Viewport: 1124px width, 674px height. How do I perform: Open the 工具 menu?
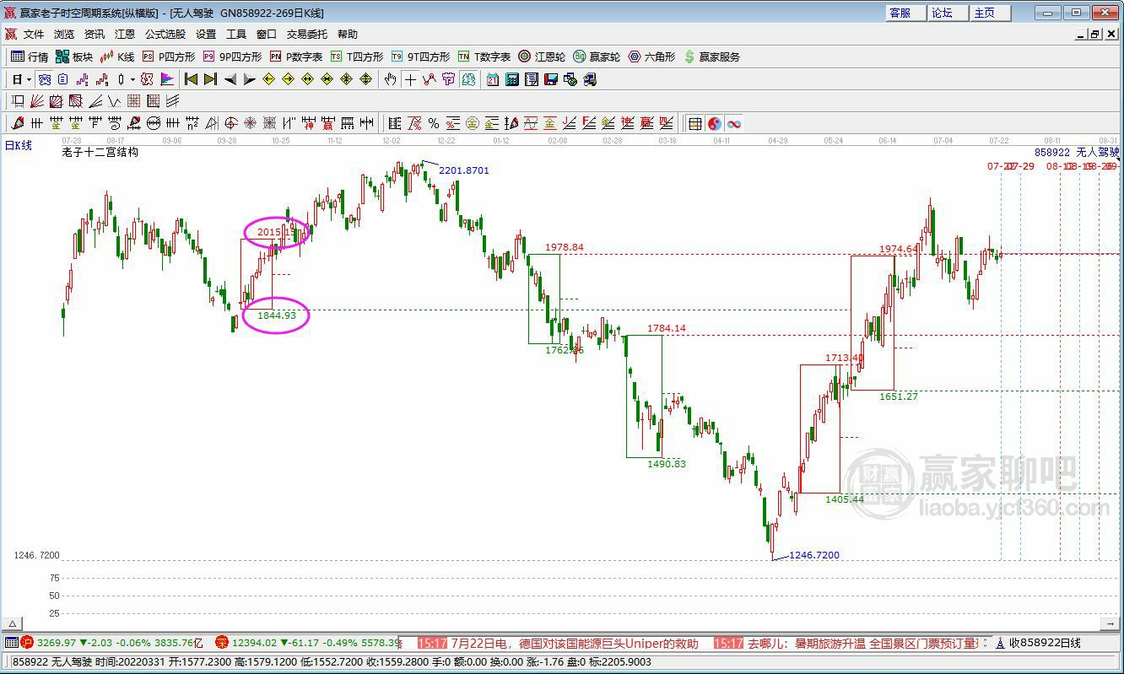(236, 35)
